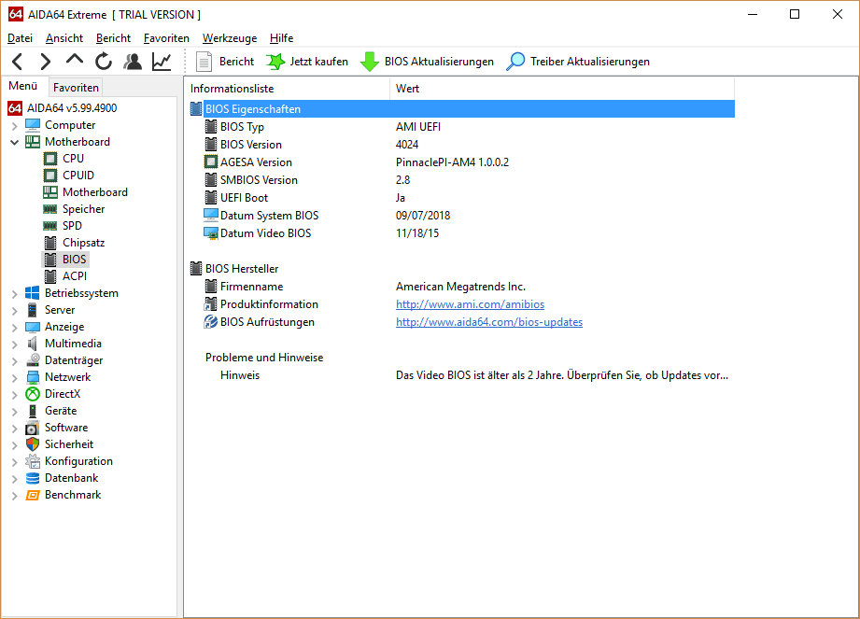The height and width of the screenshot is (619, 860).
Task: Select the Firmenname row
Action: click(461, 287)
